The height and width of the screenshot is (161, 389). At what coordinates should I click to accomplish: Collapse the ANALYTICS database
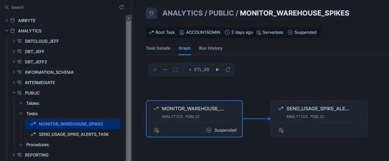tap(7, 31)
